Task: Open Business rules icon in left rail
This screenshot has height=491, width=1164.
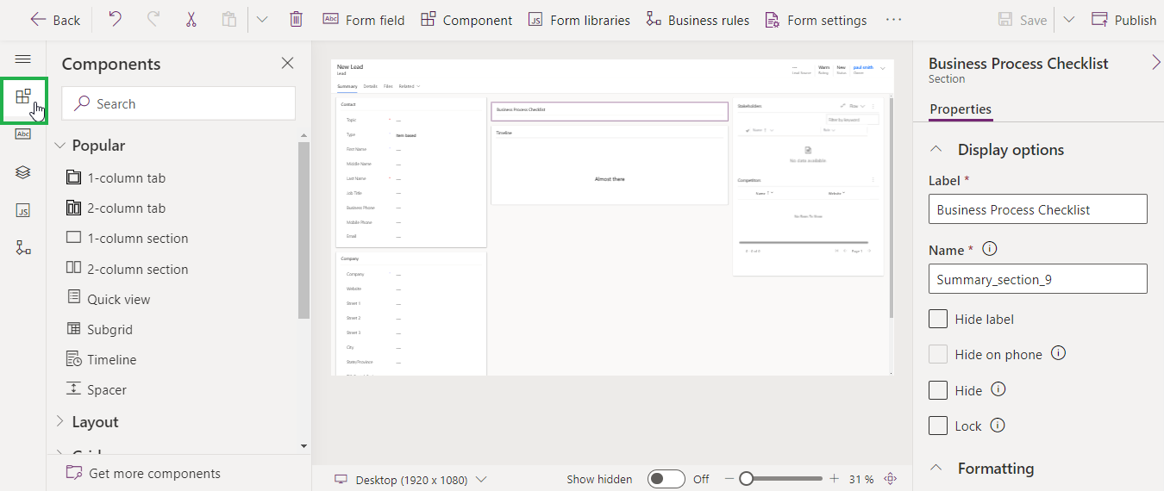Action: [23, 248]
